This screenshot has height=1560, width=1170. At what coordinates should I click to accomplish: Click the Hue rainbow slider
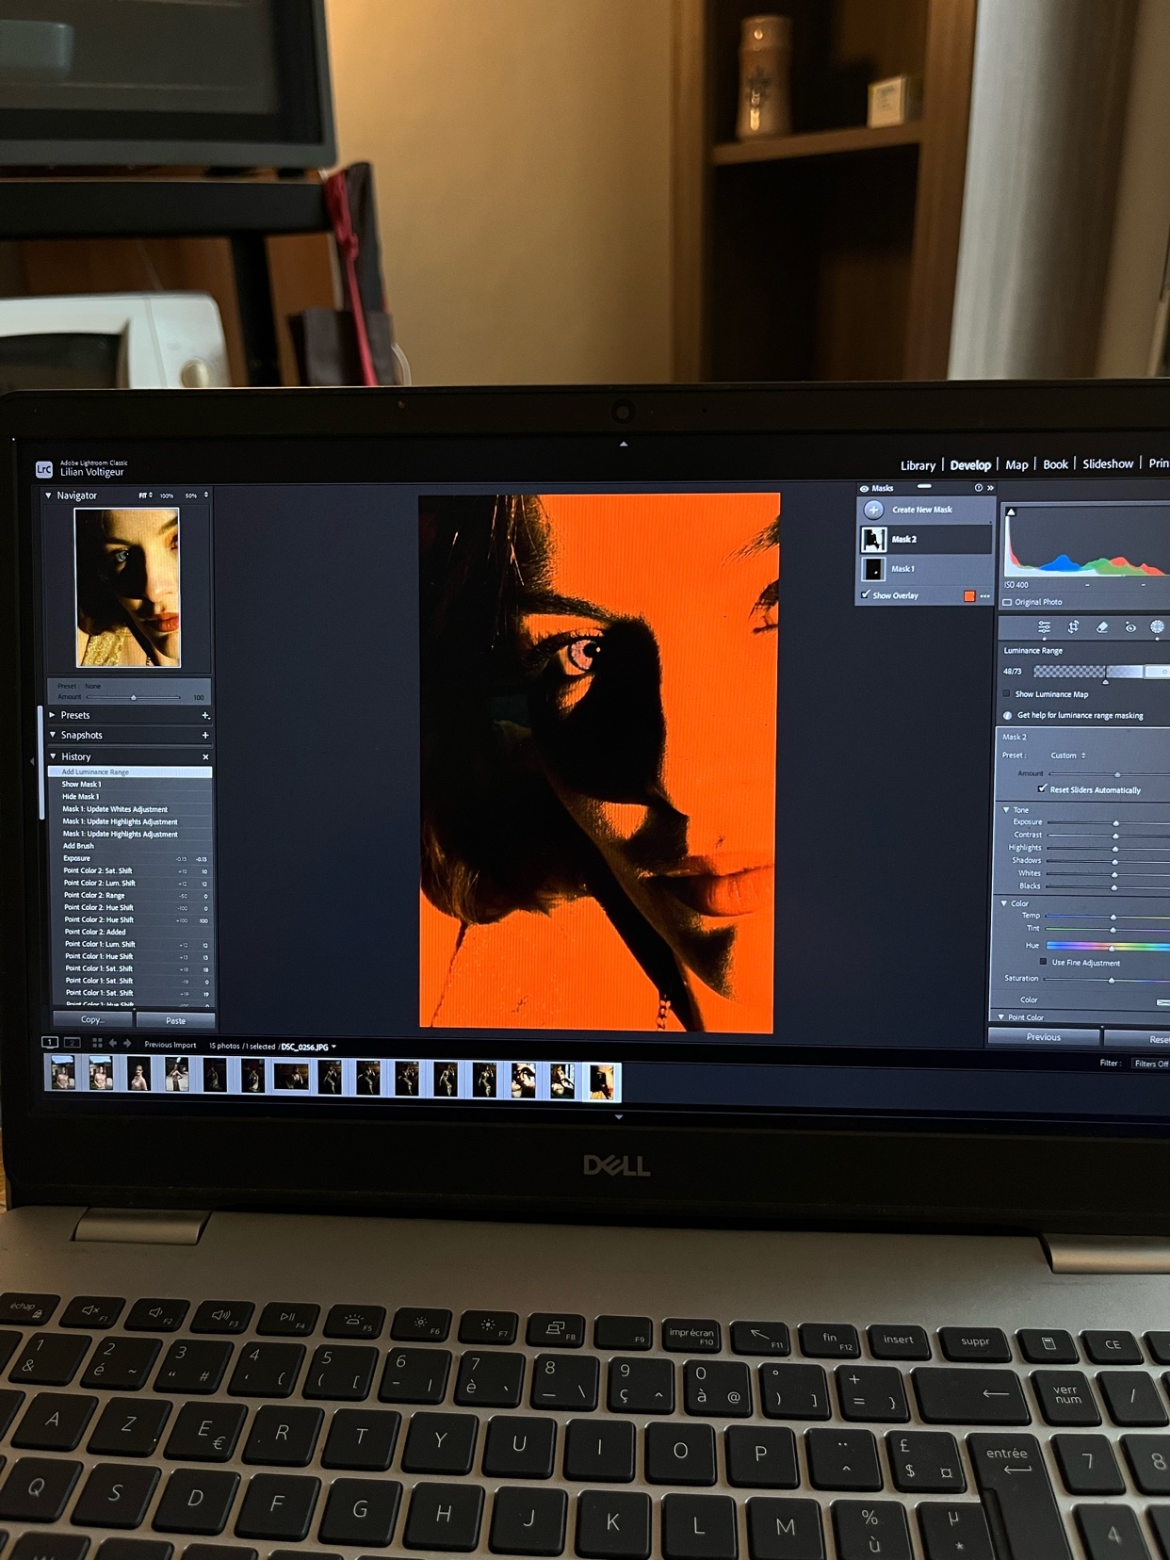[1108, 946]
